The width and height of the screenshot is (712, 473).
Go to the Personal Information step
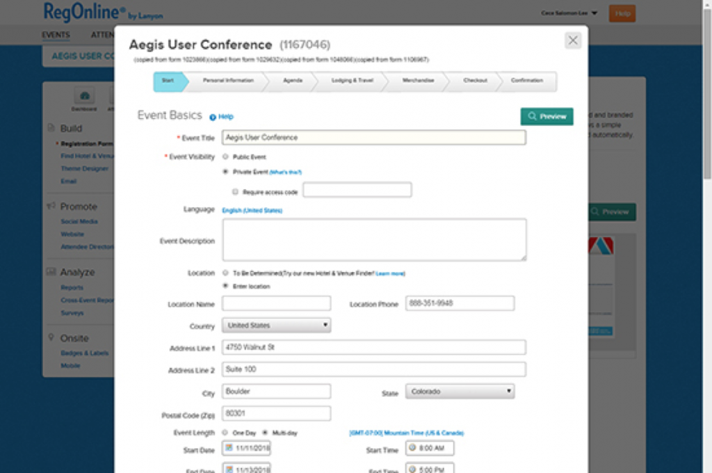tap(228, 81)
